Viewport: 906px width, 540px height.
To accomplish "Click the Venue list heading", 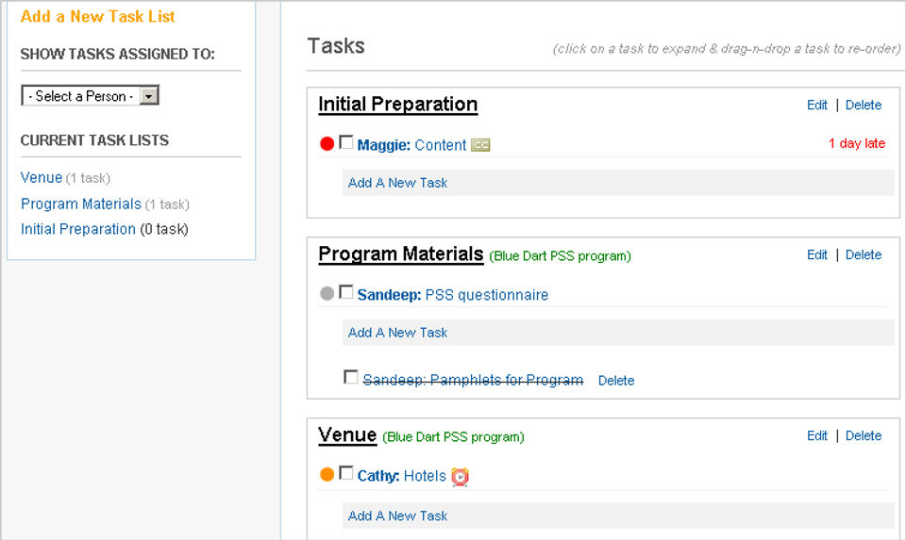I will (347, 435).
